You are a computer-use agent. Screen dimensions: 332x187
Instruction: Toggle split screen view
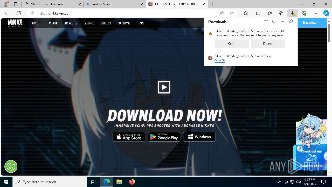point(258,13)
